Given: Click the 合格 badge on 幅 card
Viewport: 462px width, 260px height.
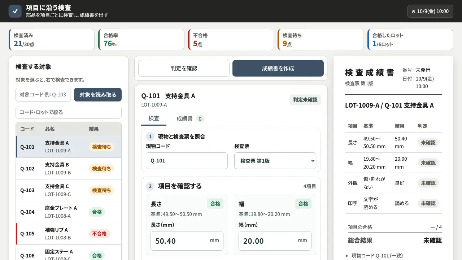Looking at the screenshot, I should click(303, 204).
